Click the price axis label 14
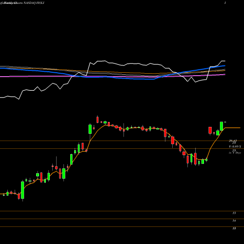244x244 pixels. (234, 221)
